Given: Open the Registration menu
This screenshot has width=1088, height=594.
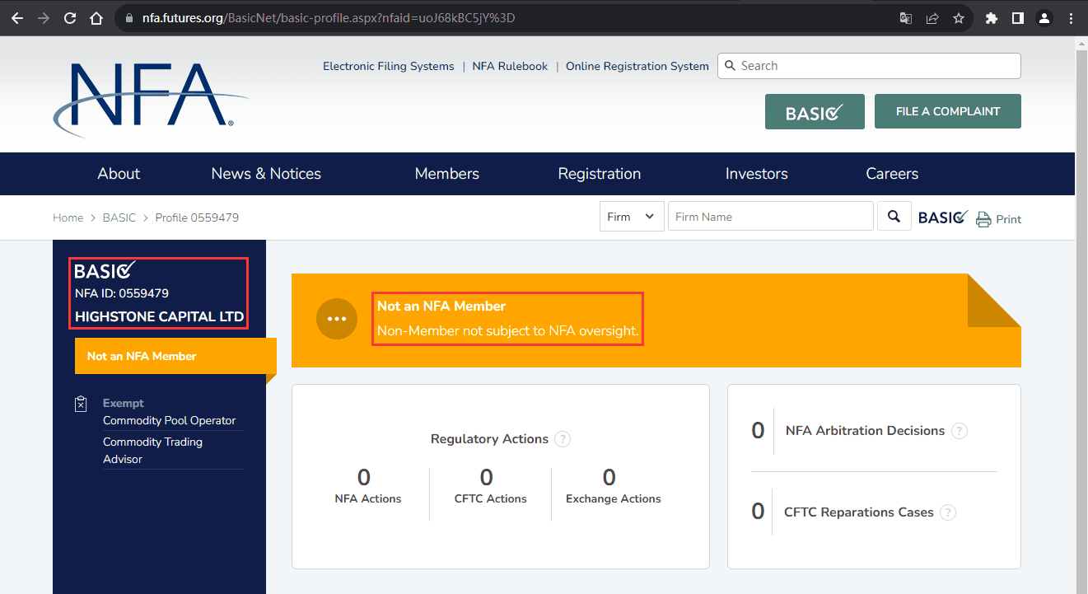Looking at the screenshot, I should [600, 174].
